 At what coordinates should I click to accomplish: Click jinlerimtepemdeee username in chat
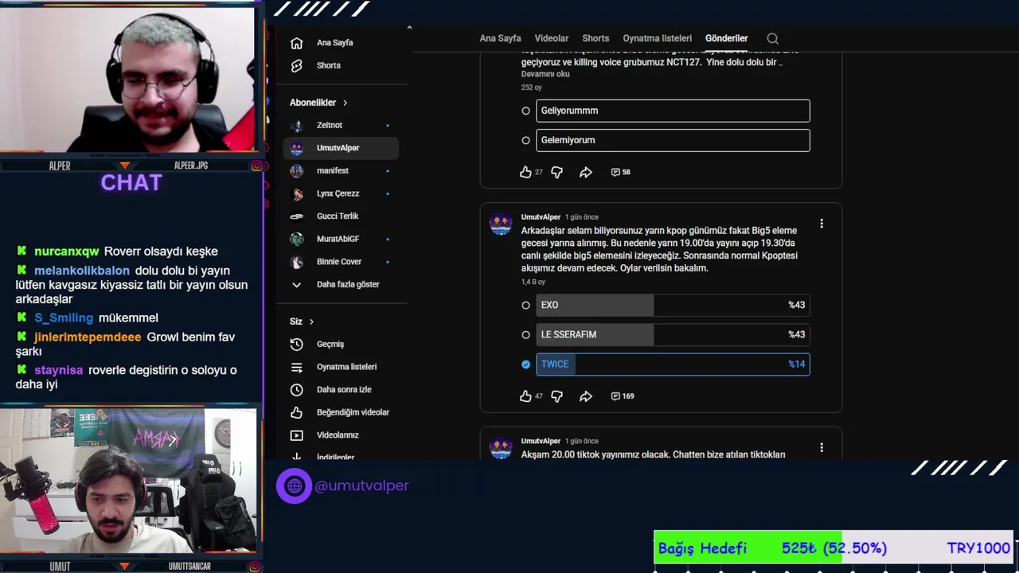coord(88,337)
